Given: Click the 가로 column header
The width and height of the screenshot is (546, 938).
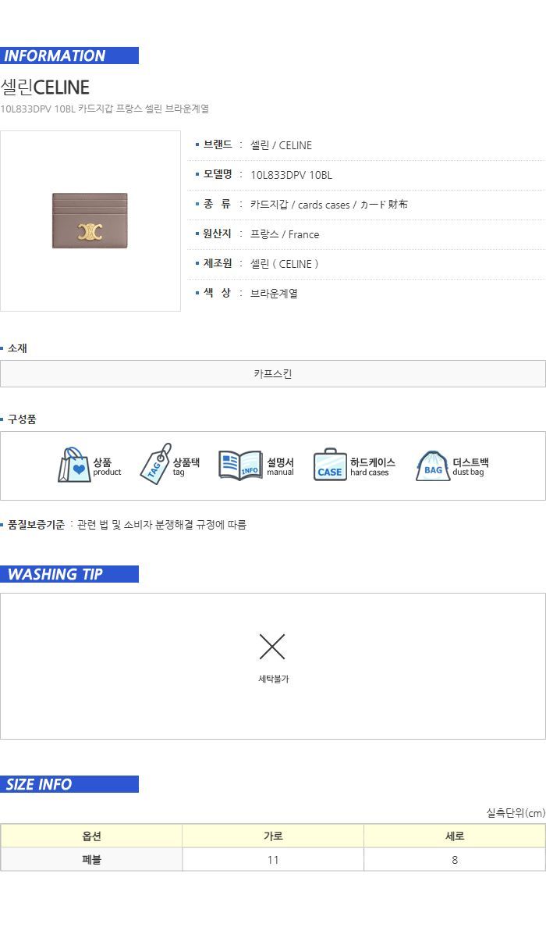Looking at the screenshot, I should pos(273,836).
